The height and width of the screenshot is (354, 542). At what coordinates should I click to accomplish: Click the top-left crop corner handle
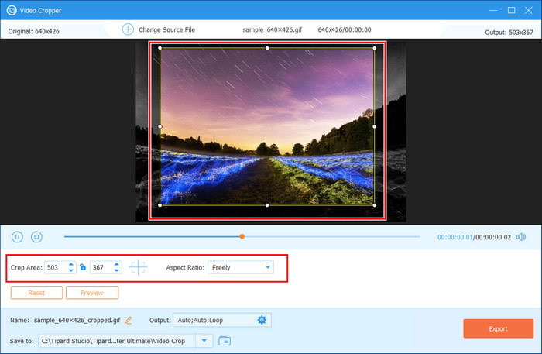(x=160, y=48)
